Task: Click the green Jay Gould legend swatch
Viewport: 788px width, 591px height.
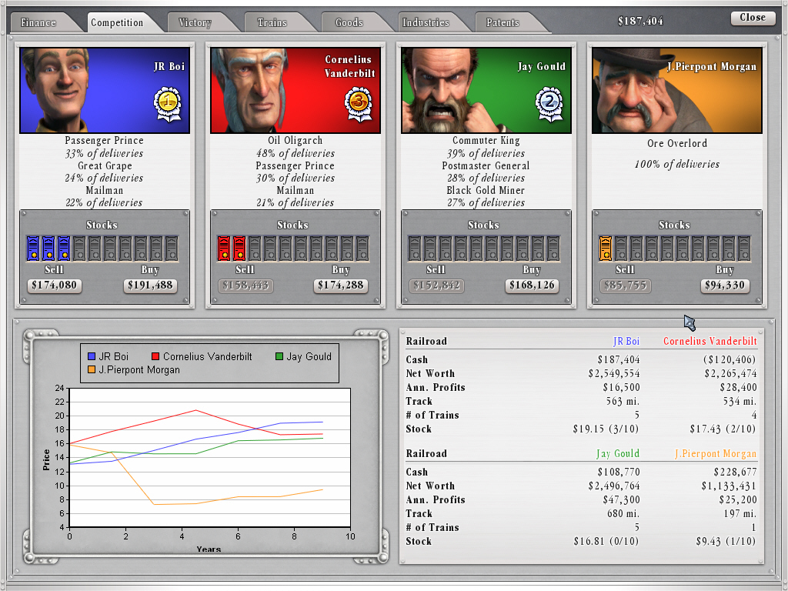Action: 279,356
